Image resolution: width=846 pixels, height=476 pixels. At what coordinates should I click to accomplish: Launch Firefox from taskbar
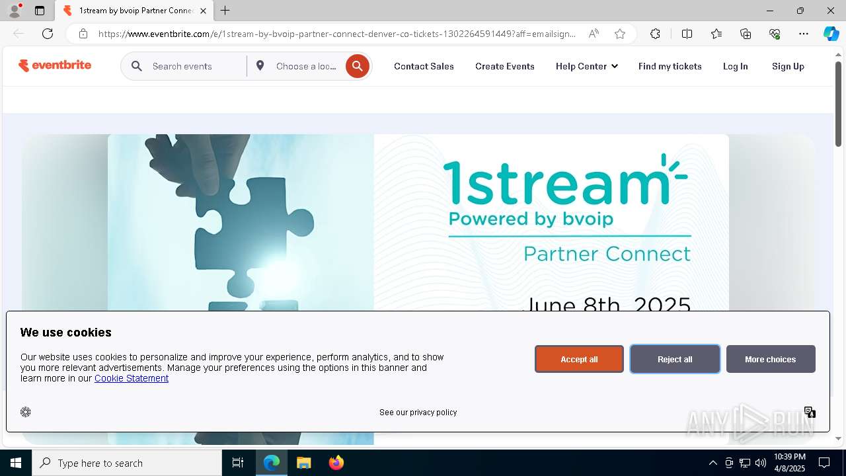click(x=336, y=463)
